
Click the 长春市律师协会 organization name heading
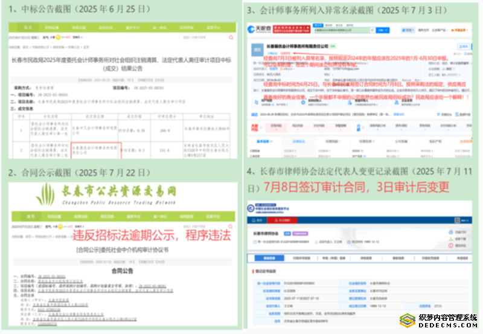(x=264, y=233)
